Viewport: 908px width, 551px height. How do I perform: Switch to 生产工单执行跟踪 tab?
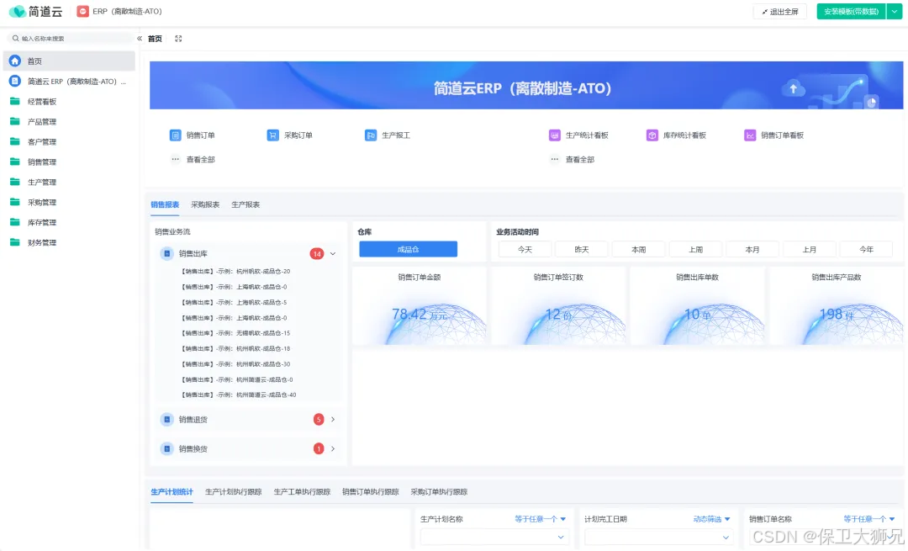(x=302, y=492)
